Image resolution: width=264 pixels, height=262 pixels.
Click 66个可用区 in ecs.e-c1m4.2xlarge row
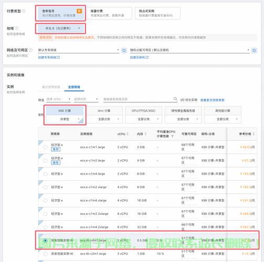(x=188, y=227)
